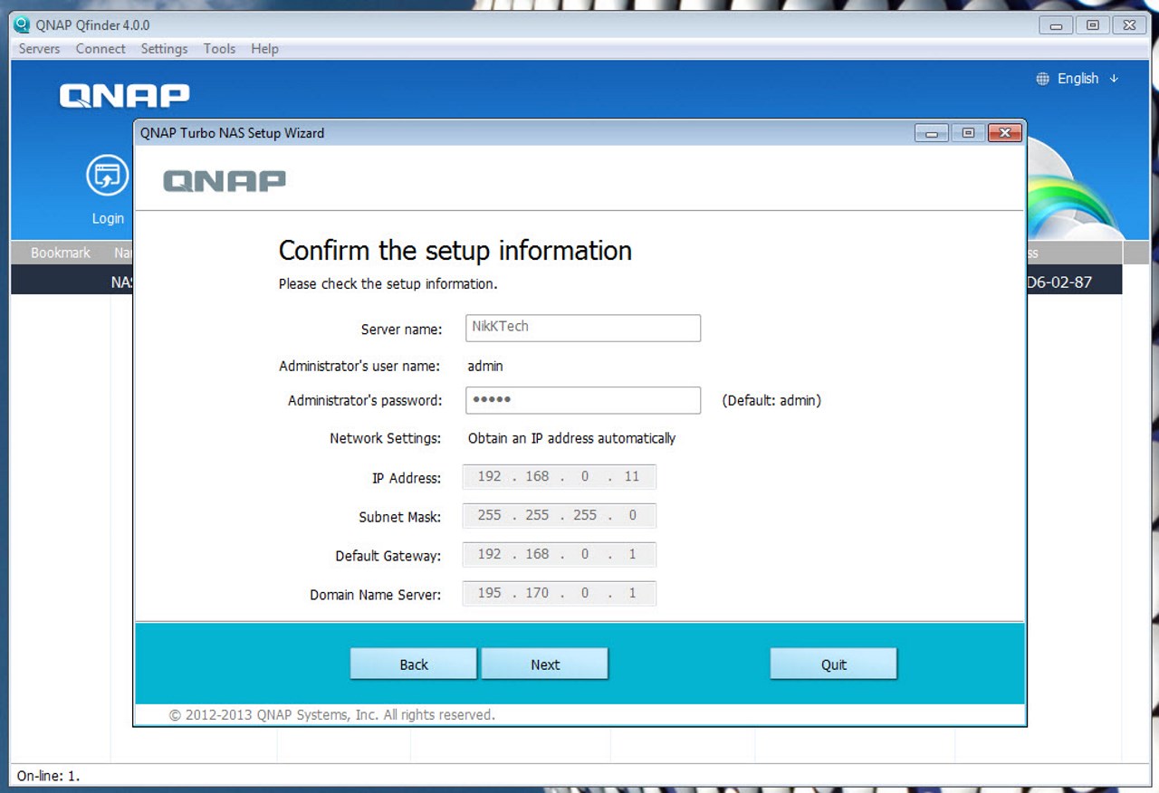Viewport: 1159px width, 793px height.
Task: Click the IP Address field
Action: click(560, 477)
